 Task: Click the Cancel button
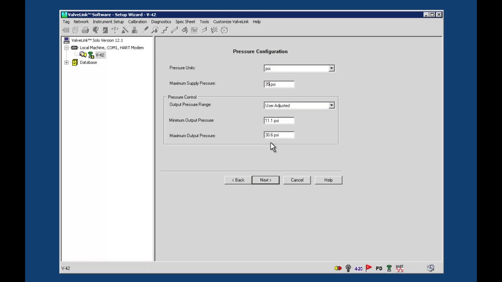[297, 180]
